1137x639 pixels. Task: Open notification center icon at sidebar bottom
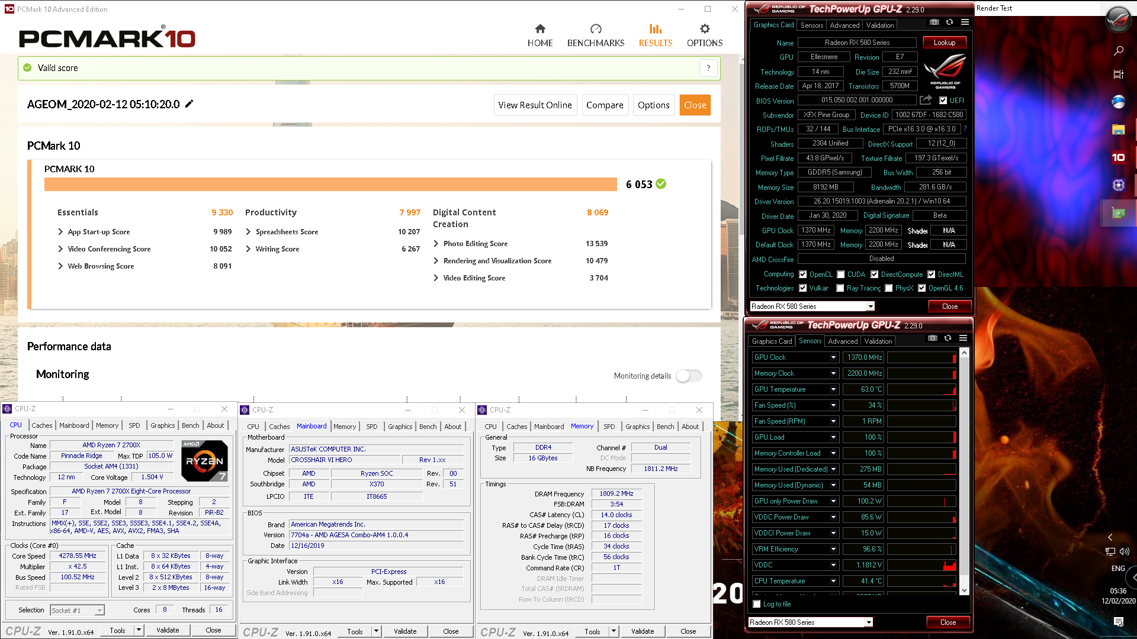pos(1118,621)
